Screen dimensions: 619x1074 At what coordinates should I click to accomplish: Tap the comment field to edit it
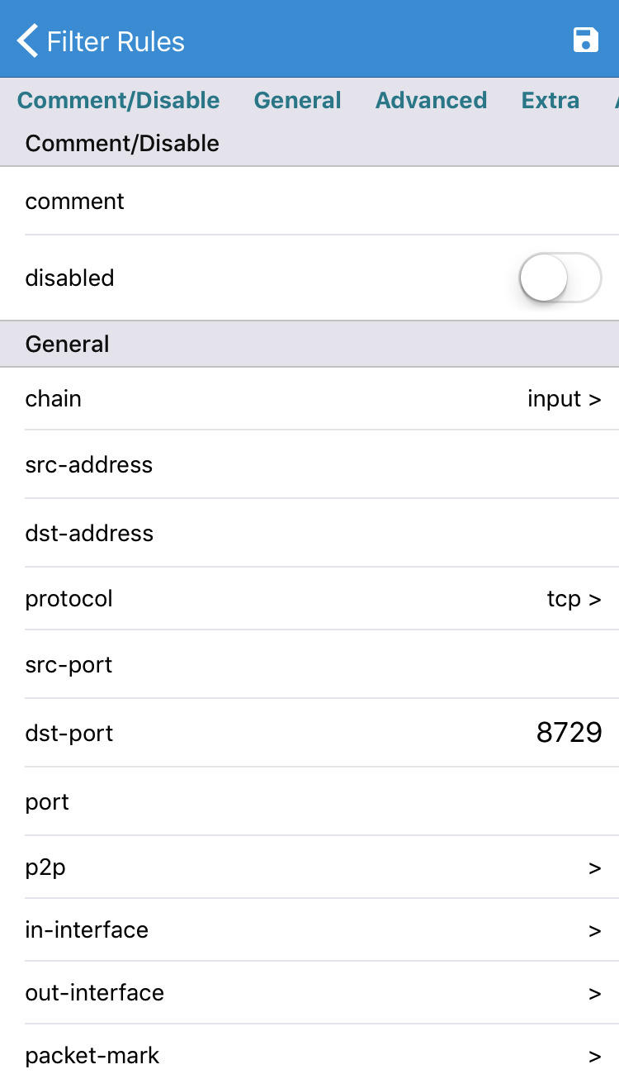[309, 201]
